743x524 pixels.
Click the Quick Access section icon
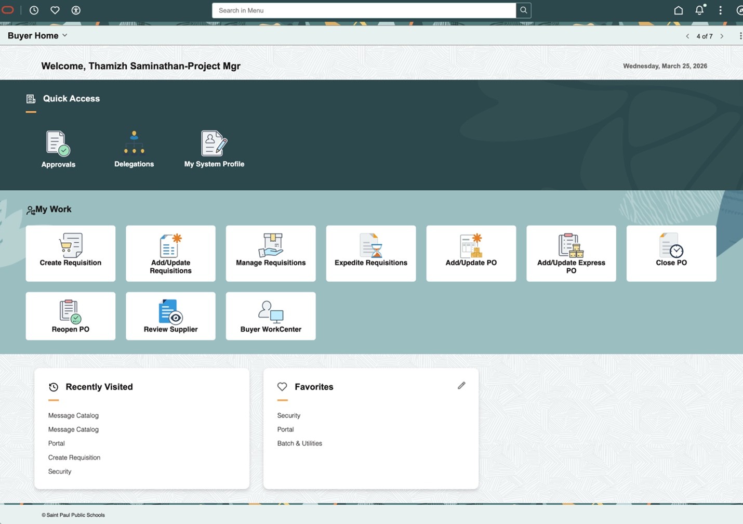pos(31,99)
